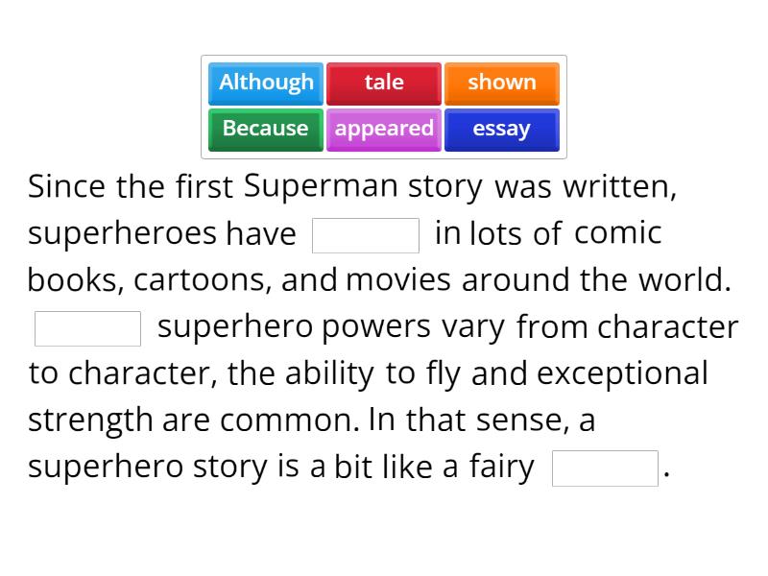Click the blank before "superhero powers vary"
The width and height of the screenshot is (768, 576).
(x=86, y=327)
